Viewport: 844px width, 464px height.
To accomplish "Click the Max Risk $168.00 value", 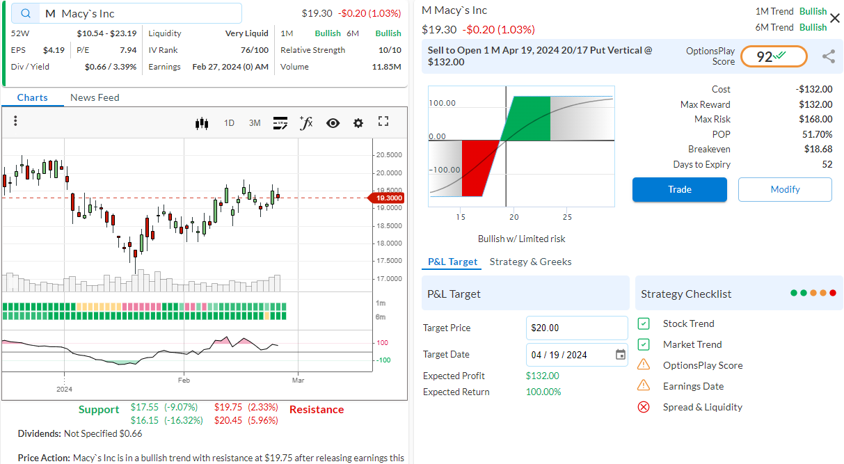I will [815, 119].
